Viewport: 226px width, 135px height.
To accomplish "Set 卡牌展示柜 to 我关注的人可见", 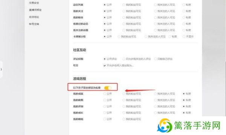I will click(x=146, y=37).
